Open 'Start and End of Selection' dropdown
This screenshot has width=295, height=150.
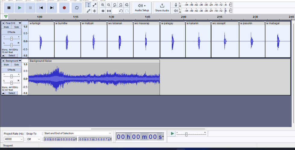[78, 133]
